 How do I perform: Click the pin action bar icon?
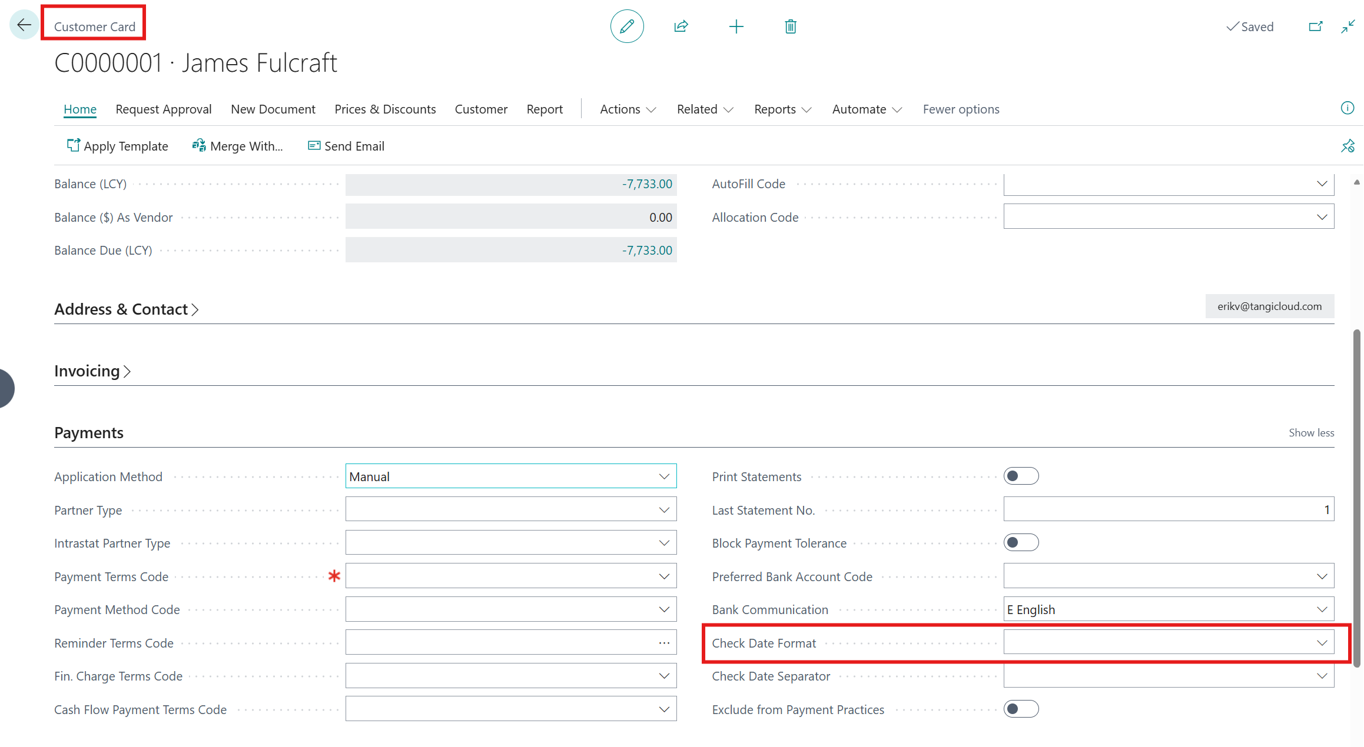point(1347,146)
